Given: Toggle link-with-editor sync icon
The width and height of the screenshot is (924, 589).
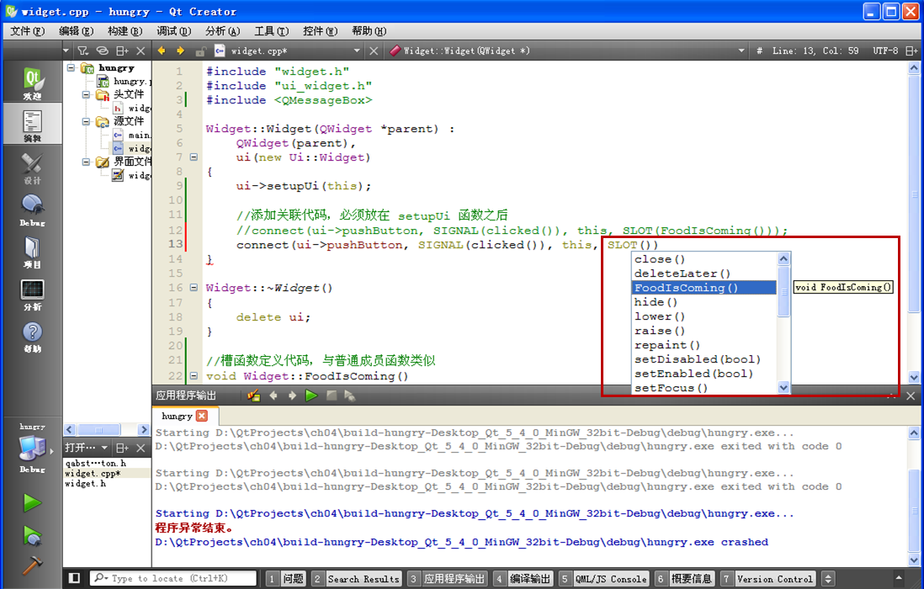Looking at the screenshot, I should 103,50.
